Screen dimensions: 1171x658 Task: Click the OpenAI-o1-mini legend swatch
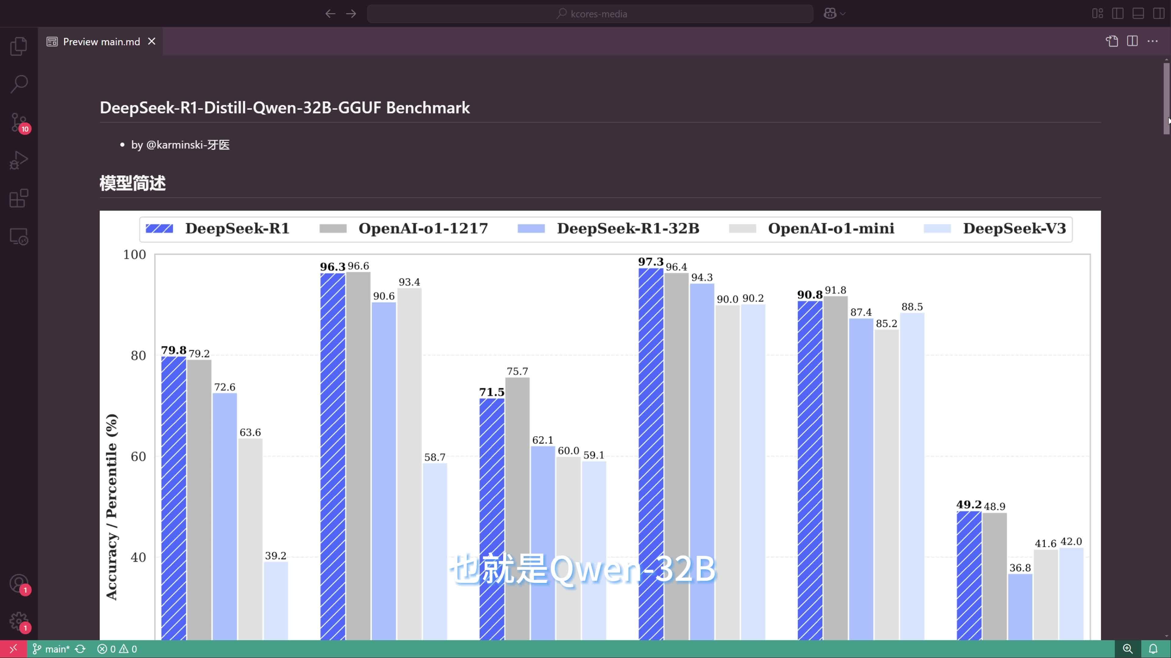tap(742, 228)
